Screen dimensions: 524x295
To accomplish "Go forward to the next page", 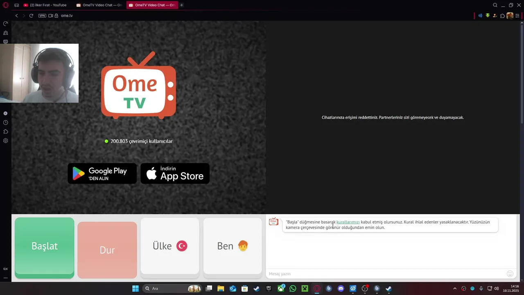I will tap(24, 16).
